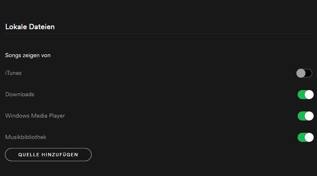The height and width of the screenshot is (176, 317).
Task: Click the divider line below Lokale Dateien
Action: pos(158,33)
